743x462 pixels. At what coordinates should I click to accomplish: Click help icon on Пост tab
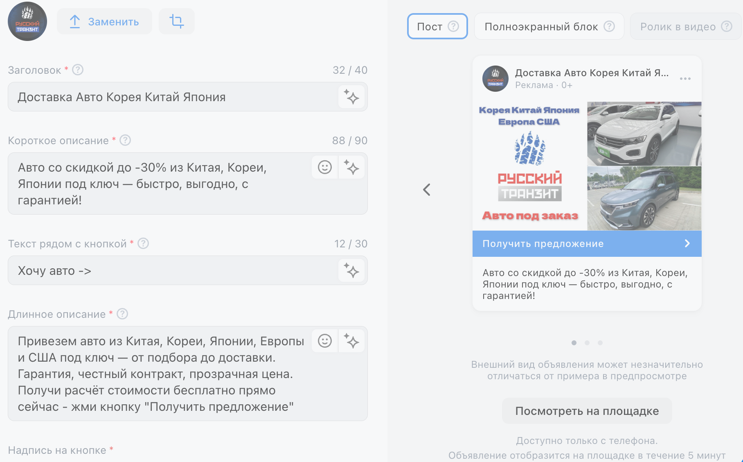453,26
